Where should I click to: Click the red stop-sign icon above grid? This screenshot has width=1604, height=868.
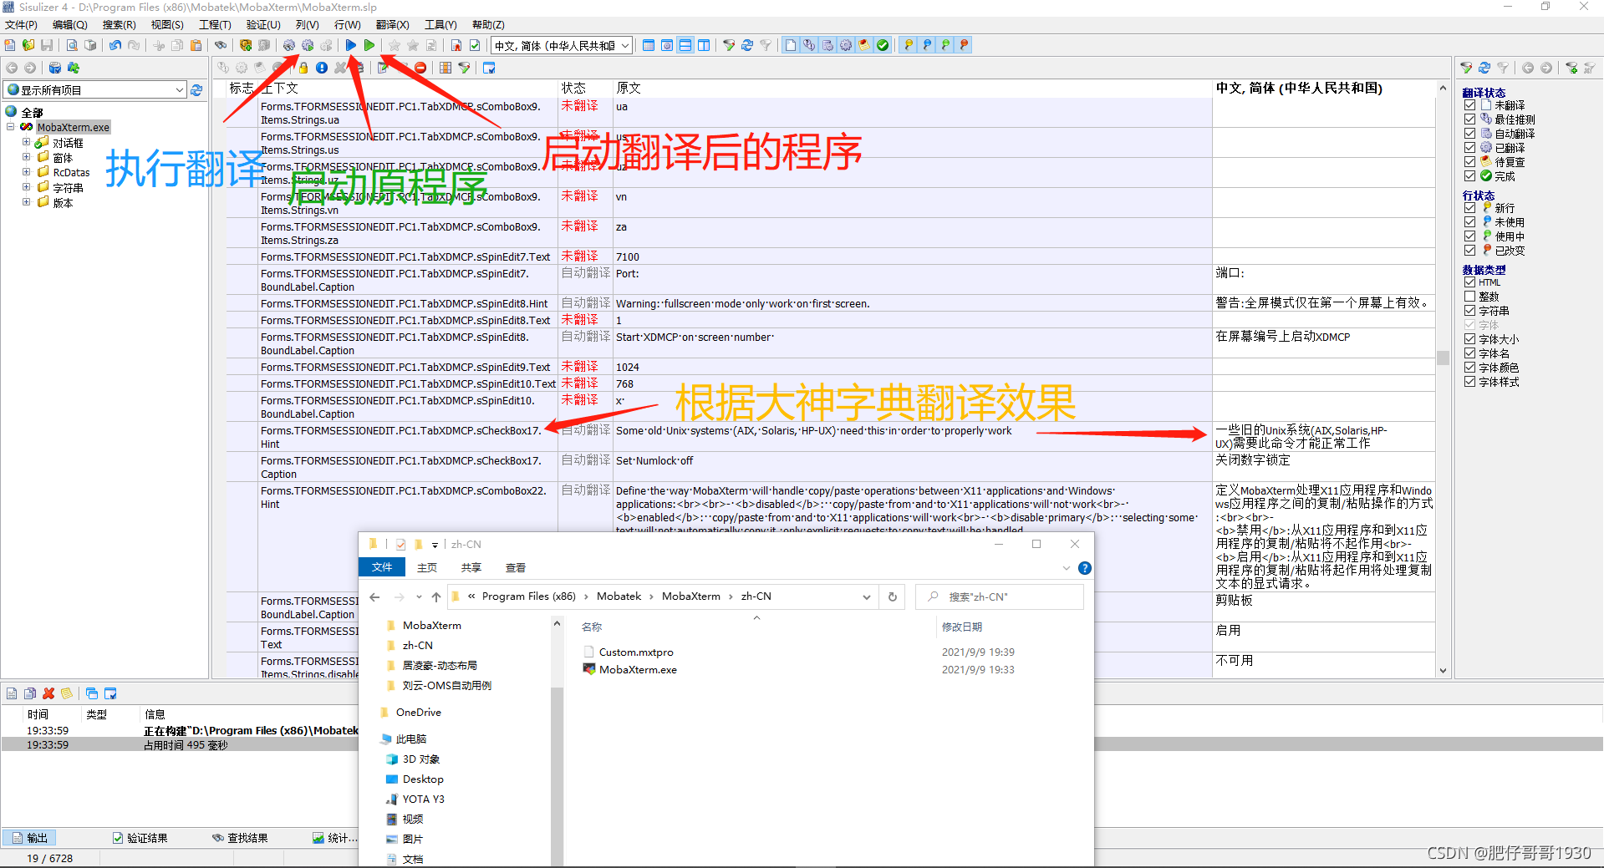click(420, 68)
